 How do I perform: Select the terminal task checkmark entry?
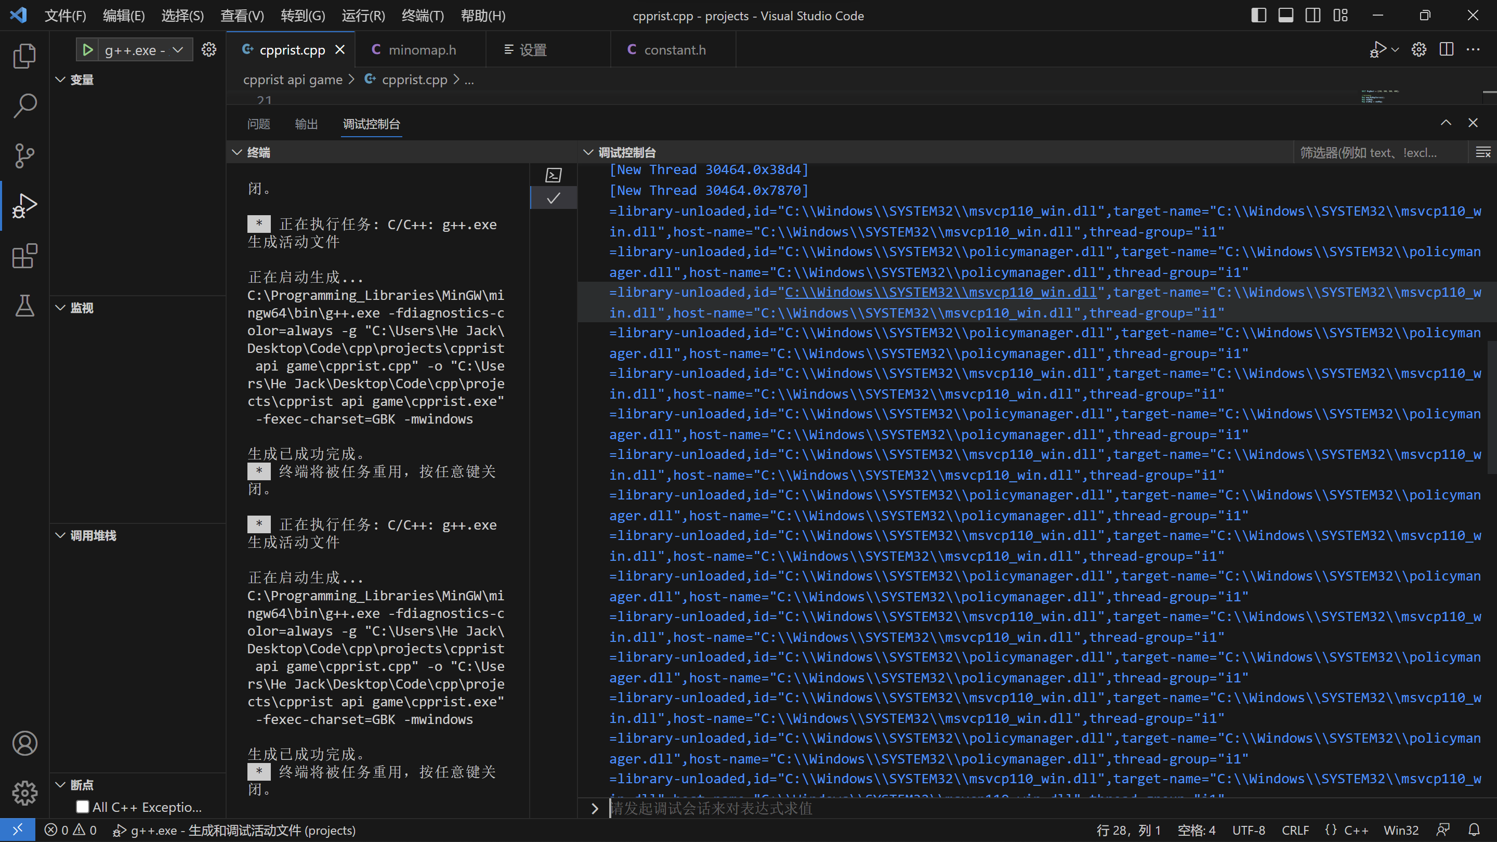(553, 198)
